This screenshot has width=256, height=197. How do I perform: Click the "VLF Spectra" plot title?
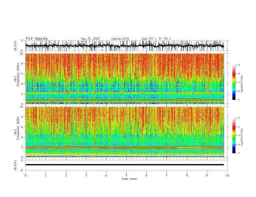37,39
